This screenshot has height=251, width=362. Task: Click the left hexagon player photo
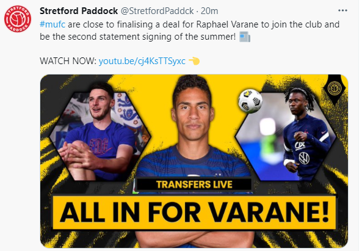[100, 136]
